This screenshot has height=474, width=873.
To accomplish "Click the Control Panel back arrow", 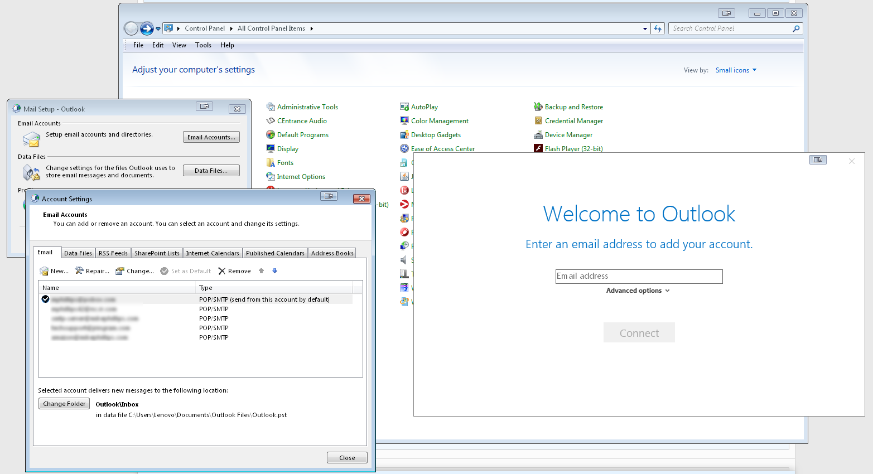I will [131, 28].
